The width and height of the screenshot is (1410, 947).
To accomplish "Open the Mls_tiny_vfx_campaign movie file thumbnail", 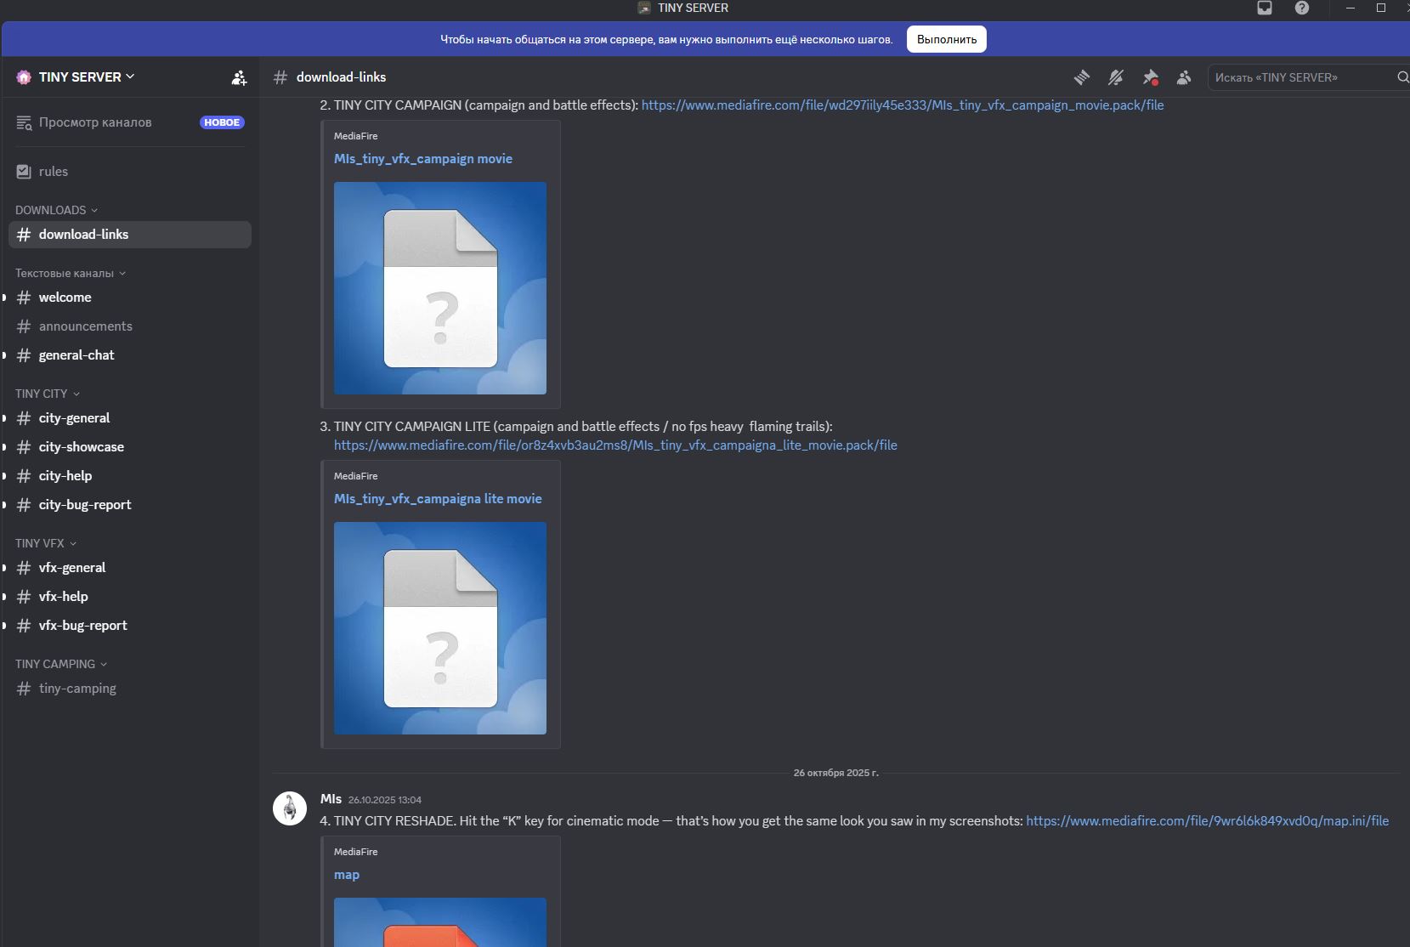I will click(x=440, y=288).
